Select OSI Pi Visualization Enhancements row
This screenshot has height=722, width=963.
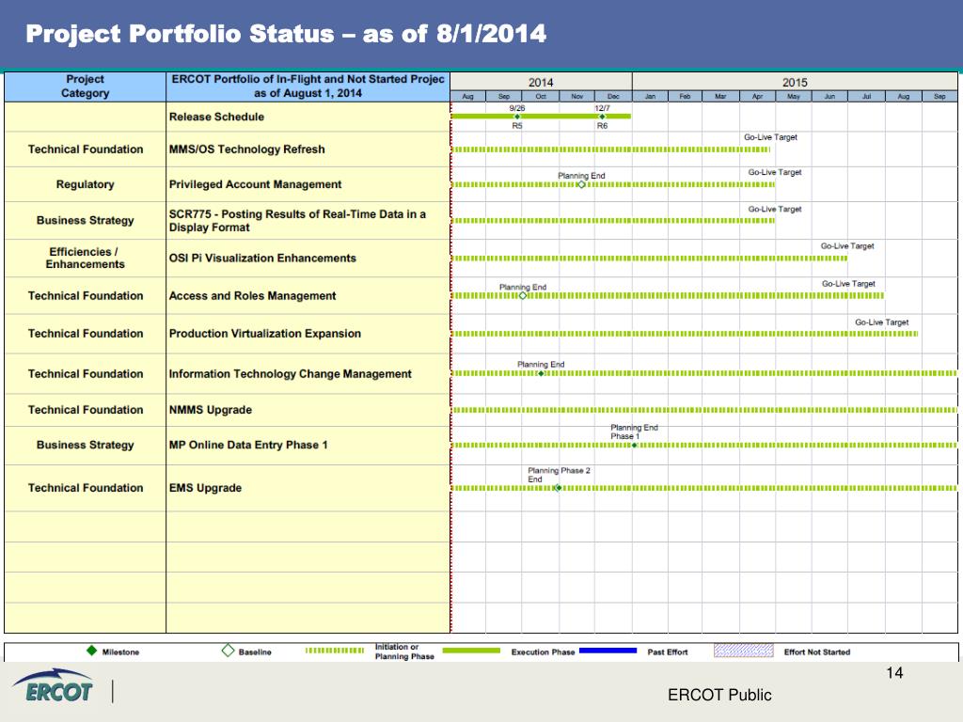coord(262,258)
